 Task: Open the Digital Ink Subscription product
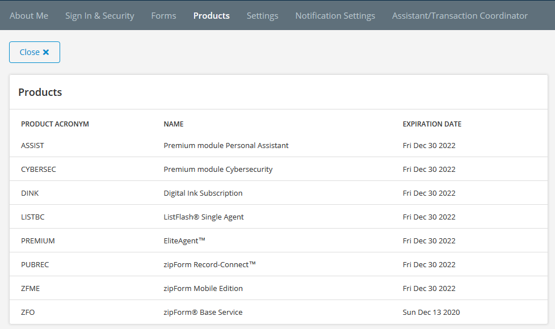[203, 193]
